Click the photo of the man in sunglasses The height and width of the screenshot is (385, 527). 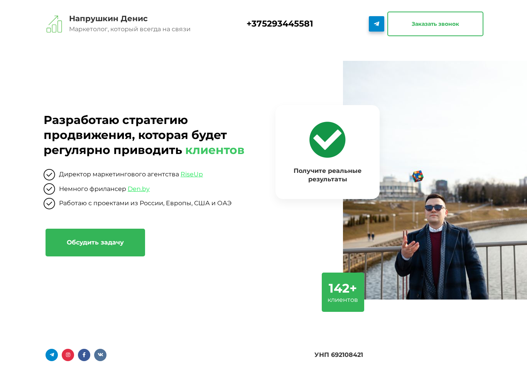point(435,180)
